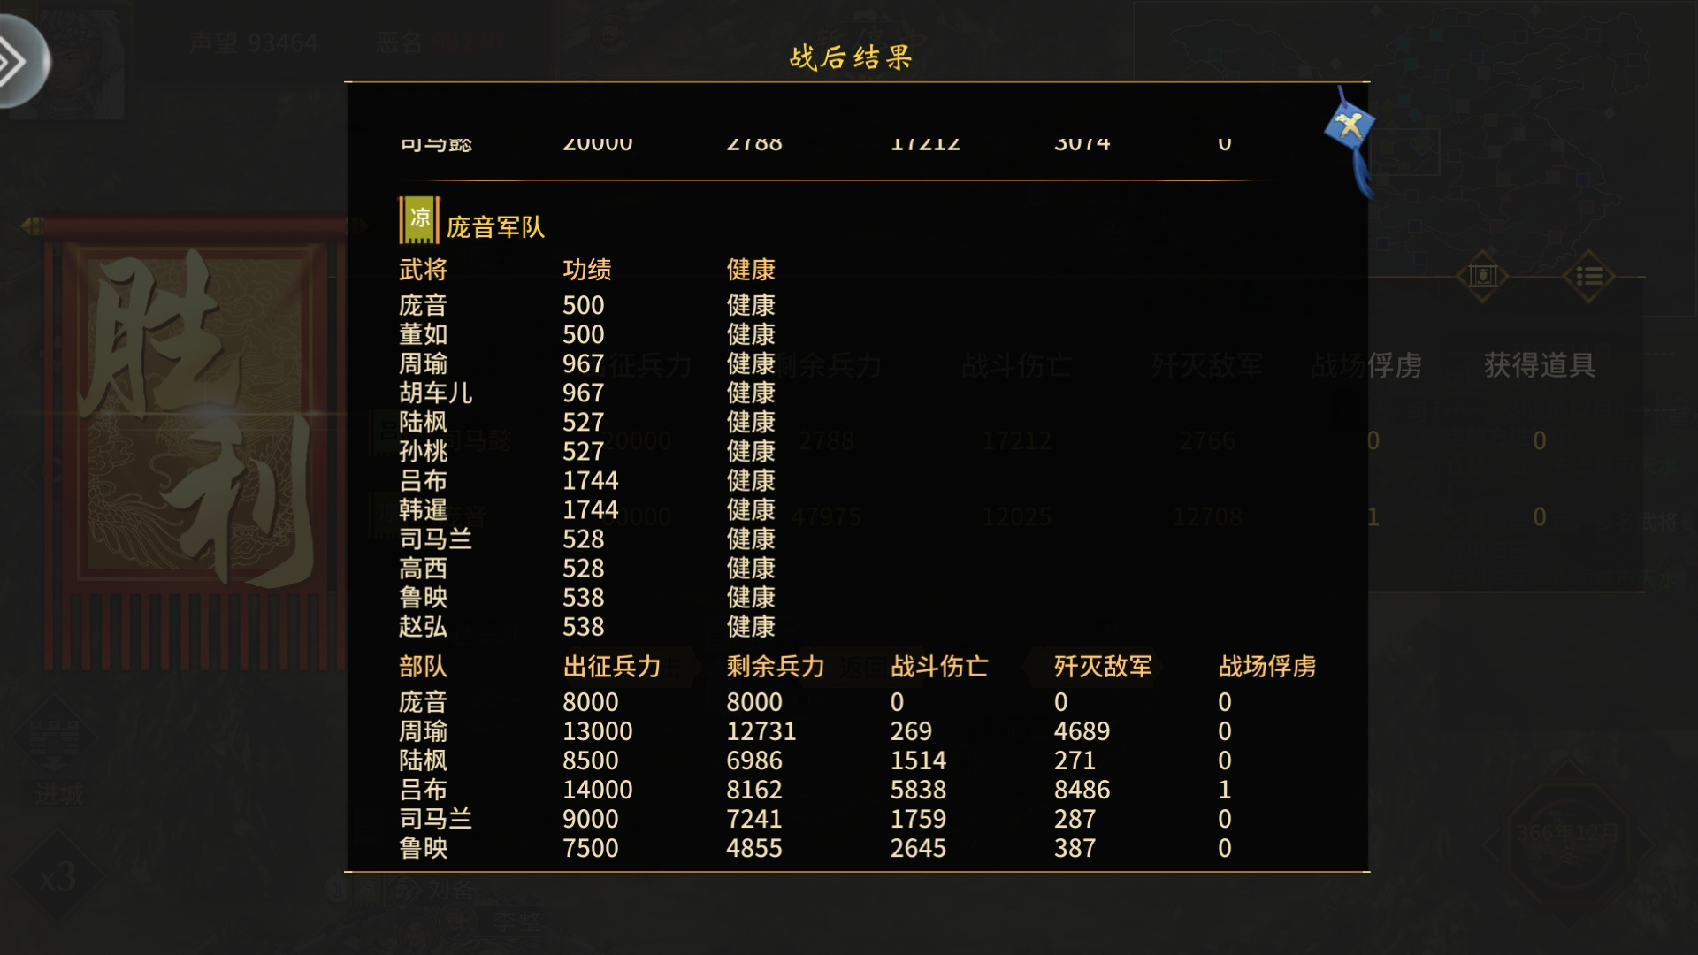Select general 胡车儿 in the officer list
Screen dimensions: 1698x955
(x=436, y=393)
